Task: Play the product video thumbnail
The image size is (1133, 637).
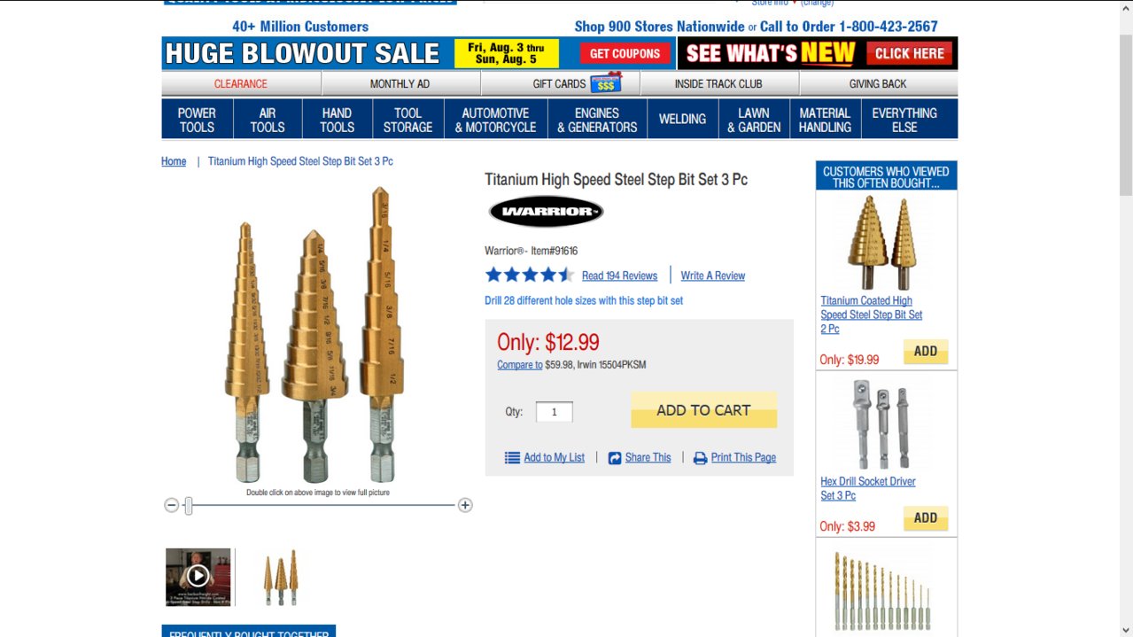Action: pyautogui.click(x=198, y=577)
